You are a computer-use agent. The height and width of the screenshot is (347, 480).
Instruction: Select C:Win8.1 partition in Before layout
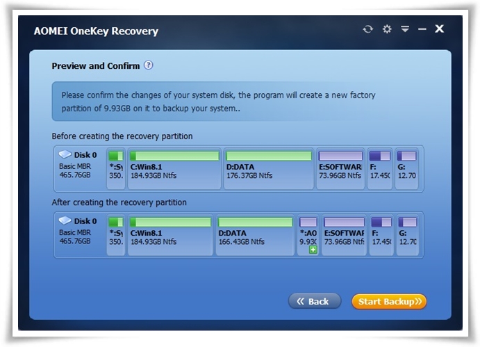click(x=174, y=169)
